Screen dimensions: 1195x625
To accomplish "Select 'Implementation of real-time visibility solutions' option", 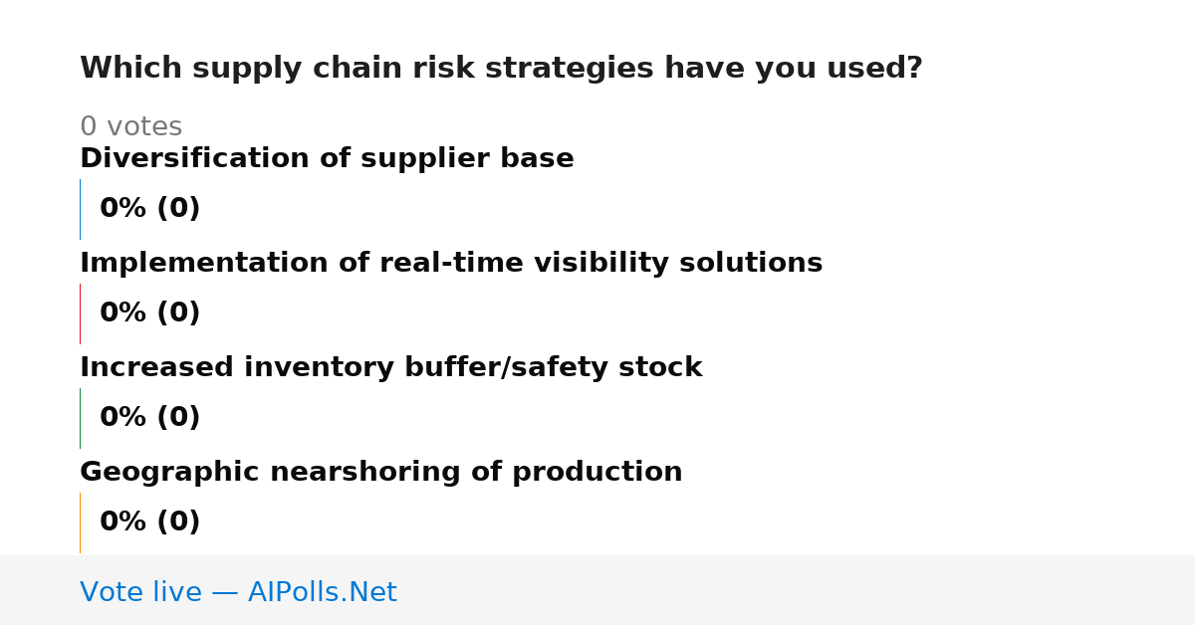I will [x=451, y=264].
